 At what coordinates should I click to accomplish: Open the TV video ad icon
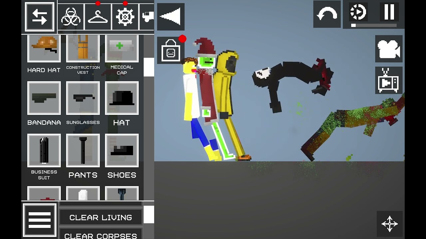pos(389,80)
